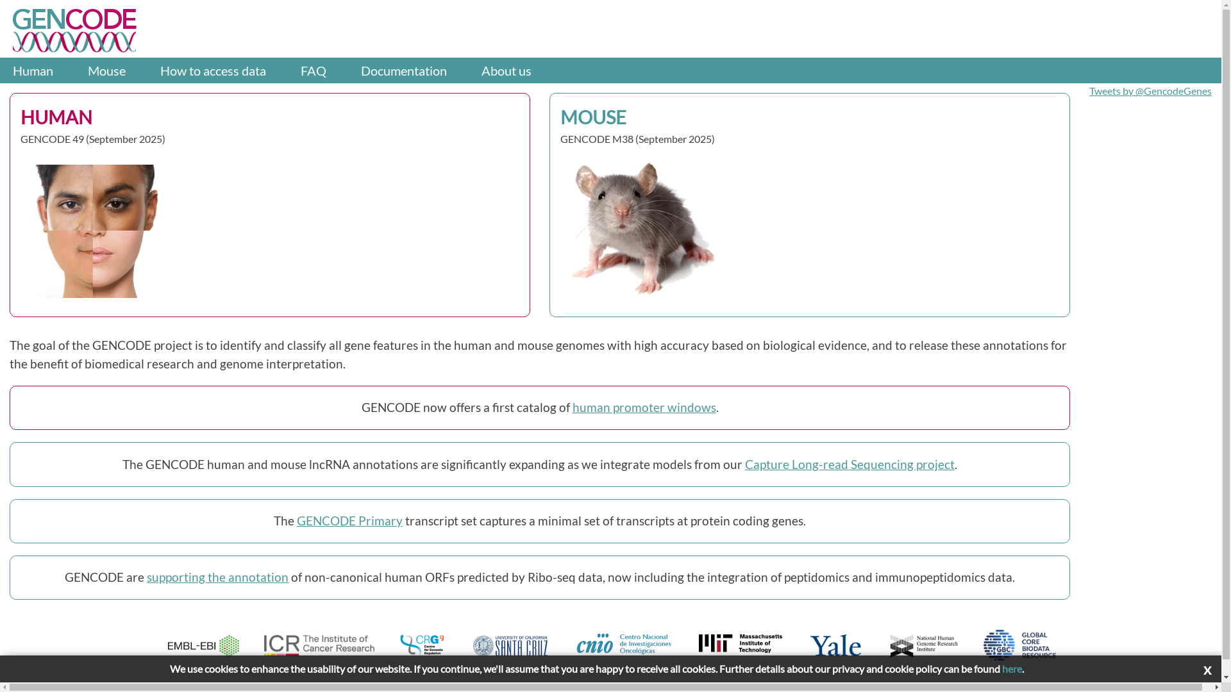Click the horizontal scrollbar right arrow
The image size is (1231, 692).
[x=1216, y=688]
